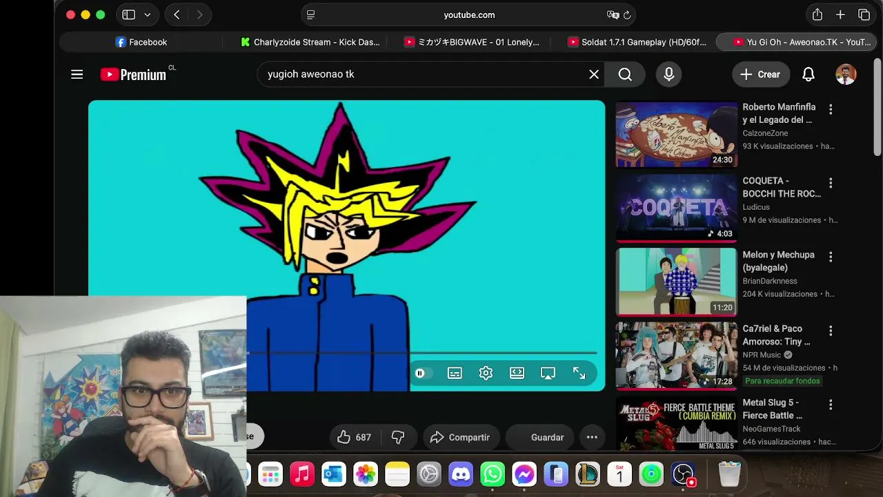Image resolution: width=883 pixels, height=497 pixels.
Task: Open the 'Roberto Manfinfla y el Legado del' title
Action: (x=779, y=113)
